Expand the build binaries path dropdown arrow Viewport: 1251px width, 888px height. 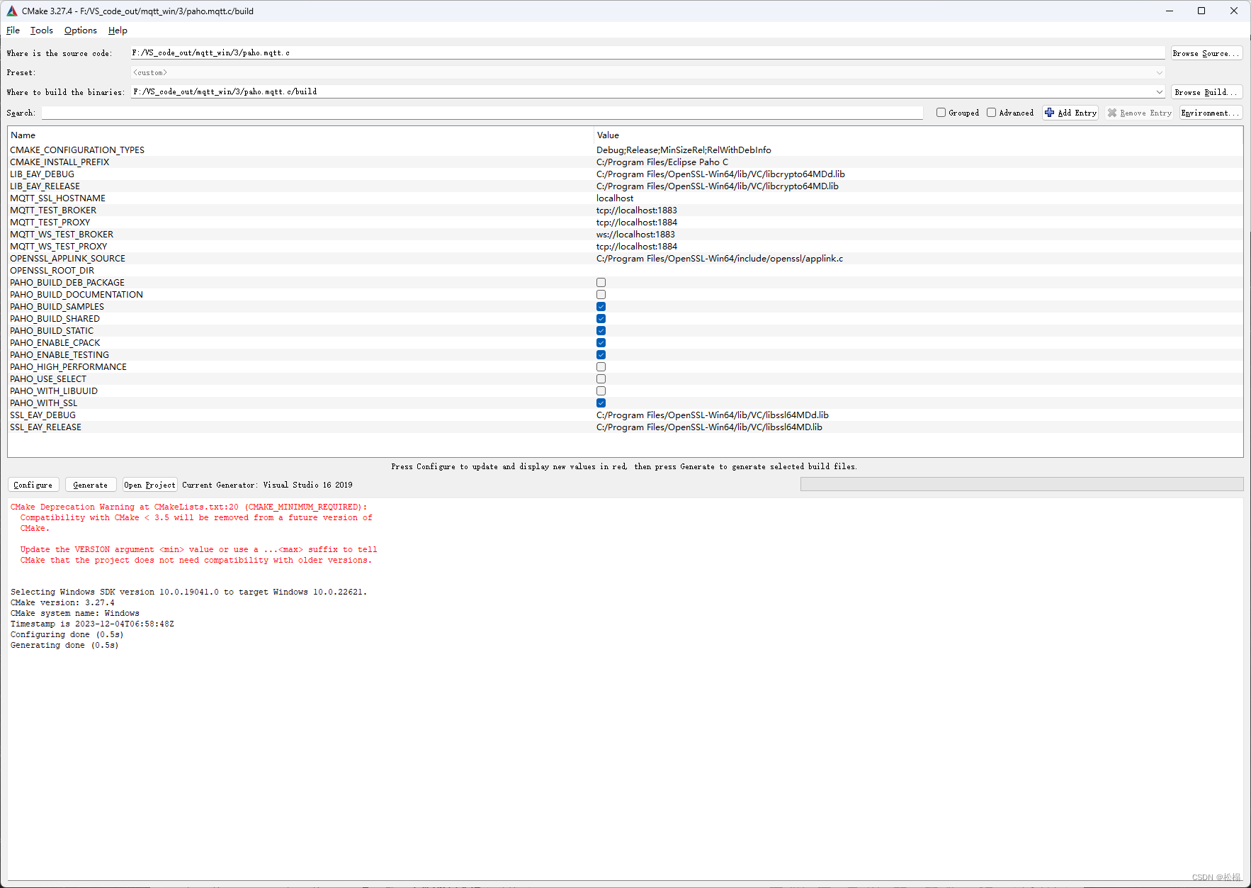pyautogui.click(x=1158, y=91)
